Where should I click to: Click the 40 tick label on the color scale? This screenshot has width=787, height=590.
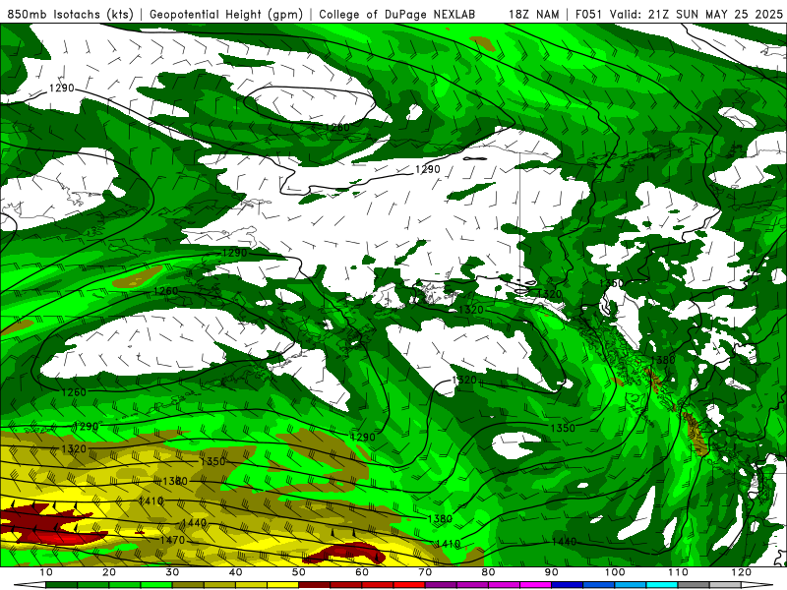[x=235, y=572]
